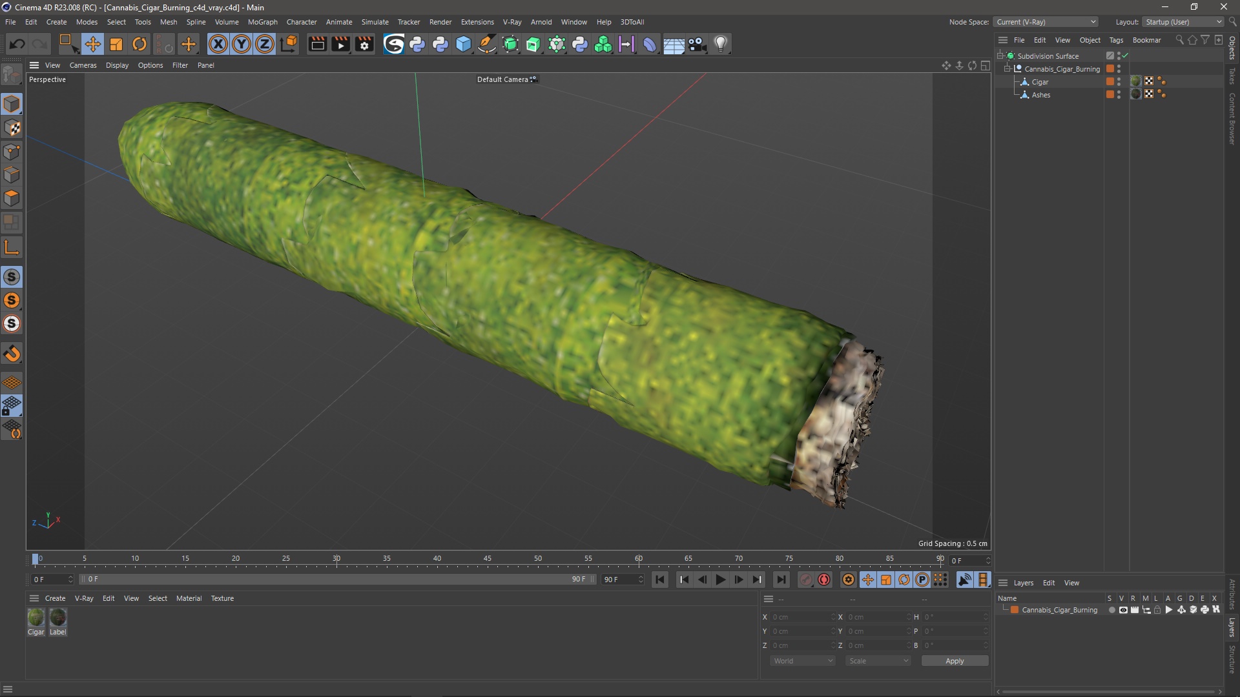The image size is (1240, 697).
Task: Toggle Y axis lock
Action: click(x=242, y=44)
